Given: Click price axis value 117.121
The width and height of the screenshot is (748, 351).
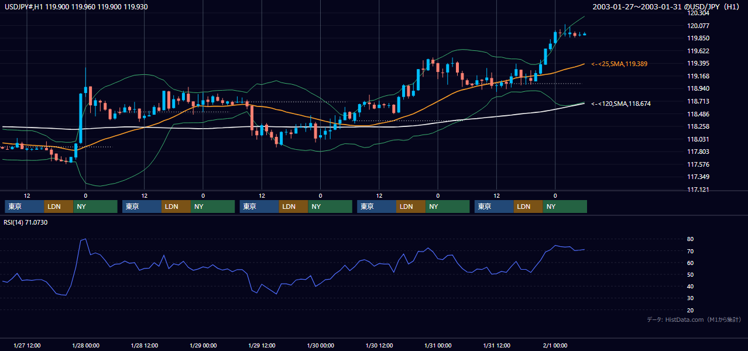Looking at the screenshot, I should 699,190.
